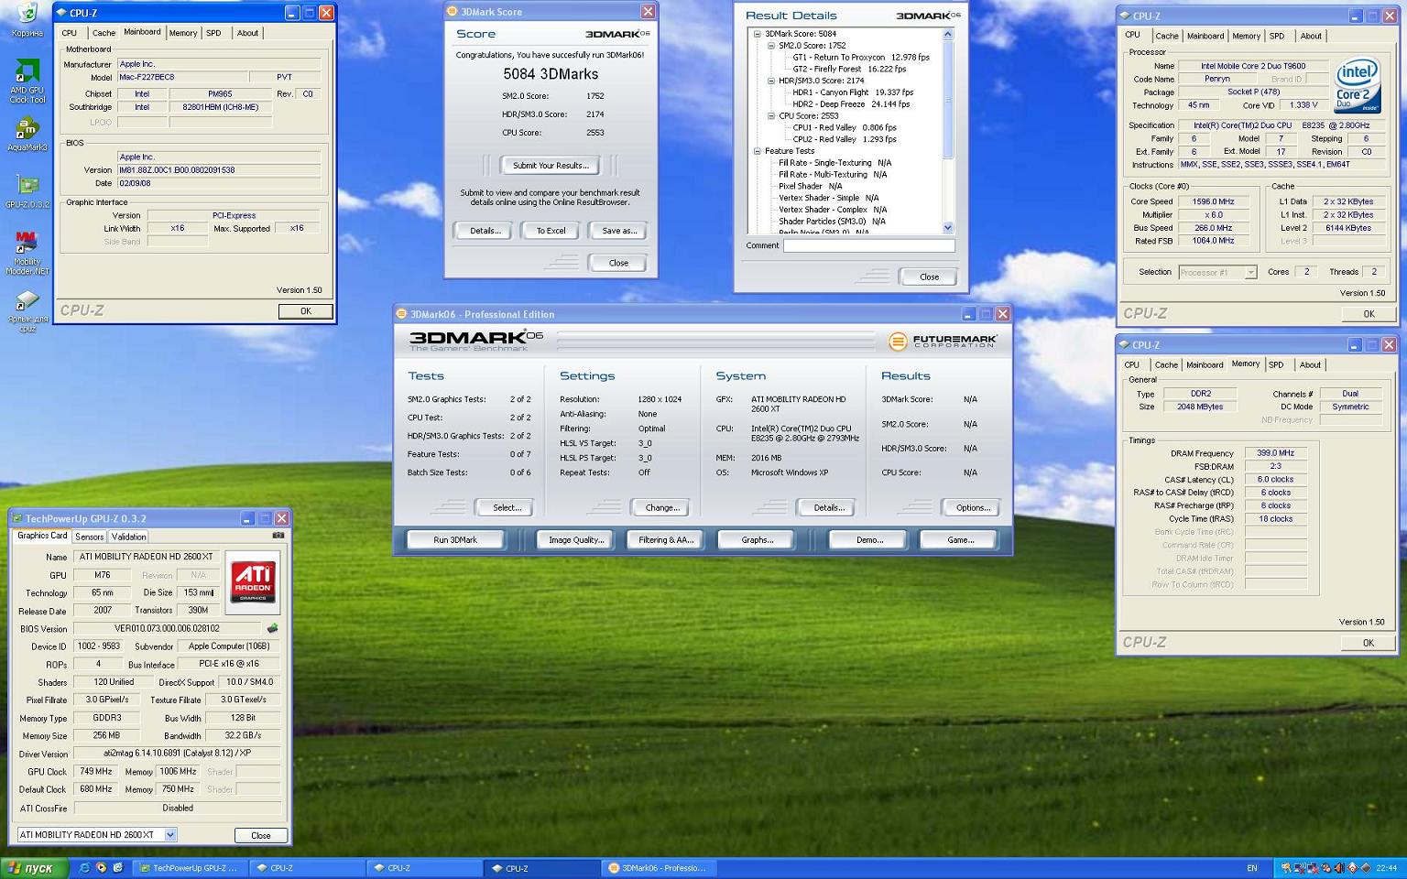Screen dimensions: 1407x879
Task: Click Options button under Results
Action: (972, 507)
